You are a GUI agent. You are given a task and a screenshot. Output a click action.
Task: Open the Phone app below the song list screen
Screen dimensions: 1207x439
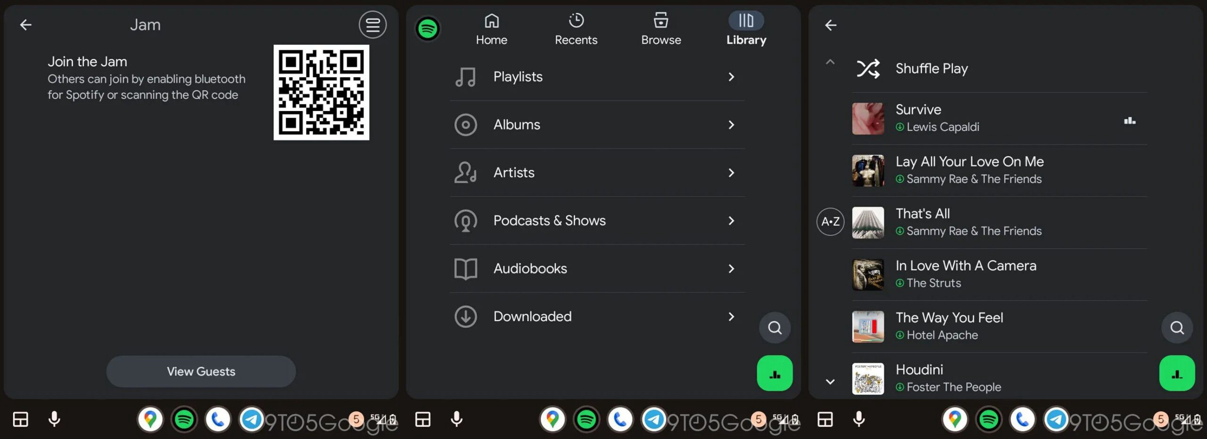(x=1023, y=419)
